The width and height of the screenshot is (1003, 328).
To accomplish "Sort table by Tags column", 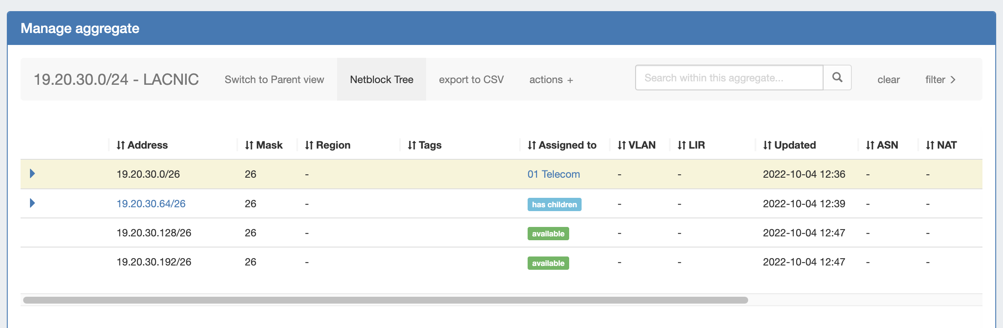I will click(x=424, y=145).
